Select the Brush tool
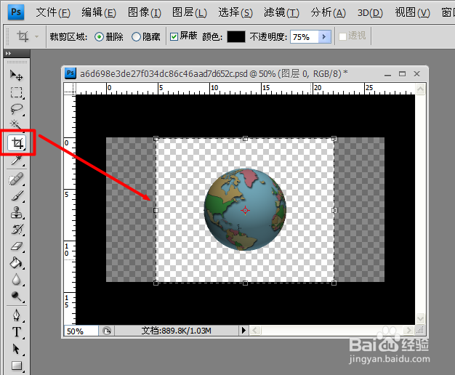Screen dimensions: 455x375 tap(16, 196)
